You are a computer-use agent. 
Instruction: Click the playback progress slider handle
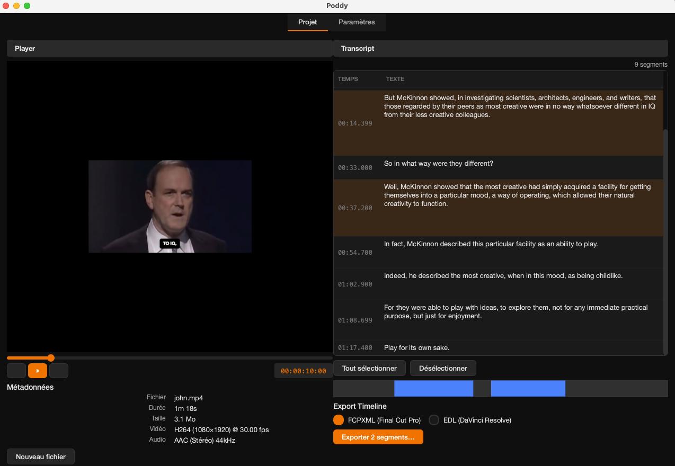50,358
